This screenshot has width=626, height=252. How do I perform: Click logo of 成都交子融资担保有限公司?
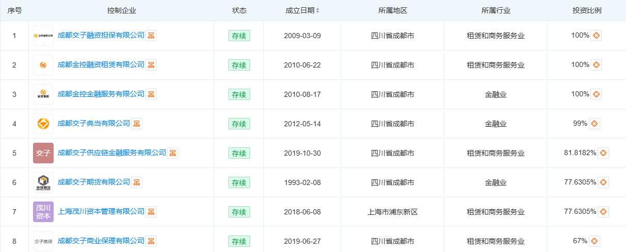(43, 36)
